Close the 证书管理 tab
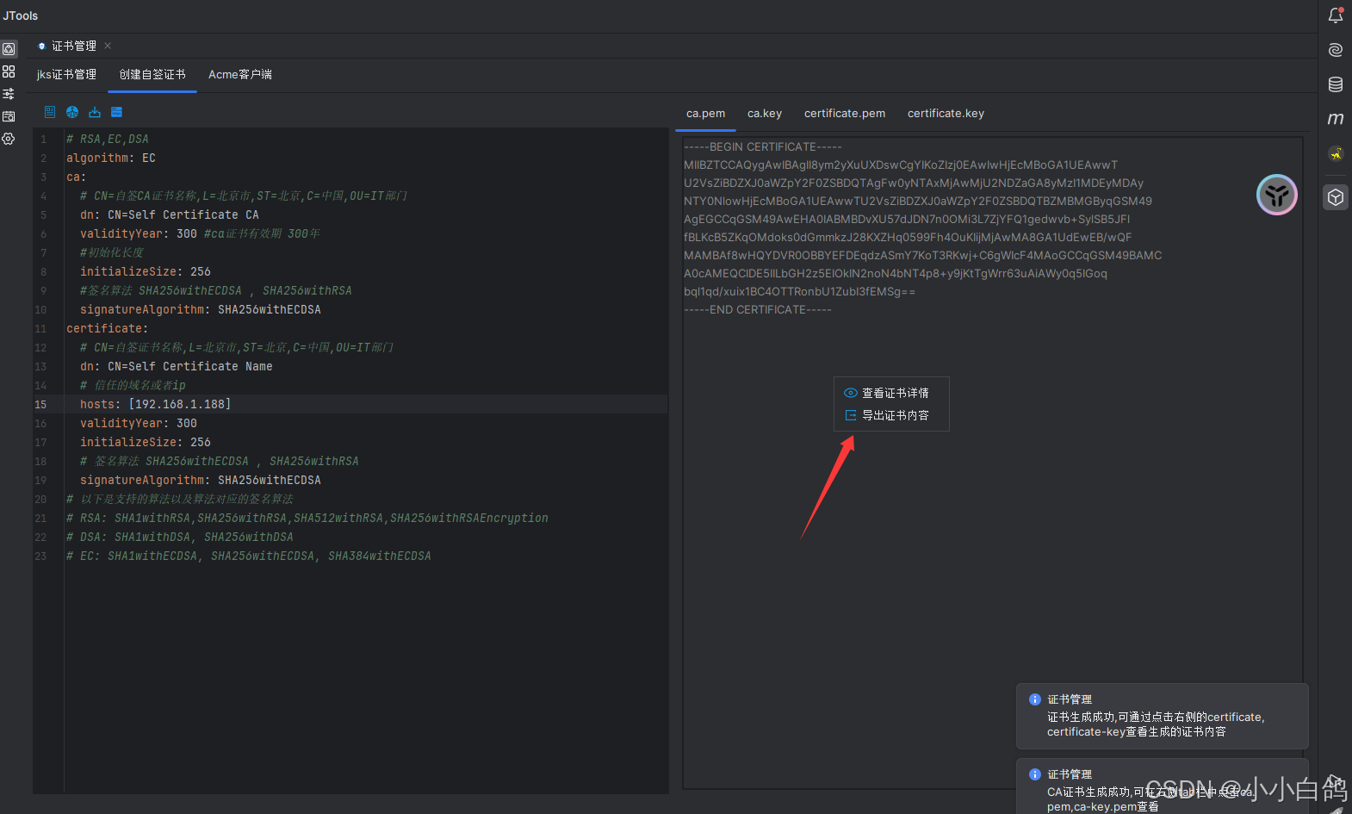 coord(108,46)
